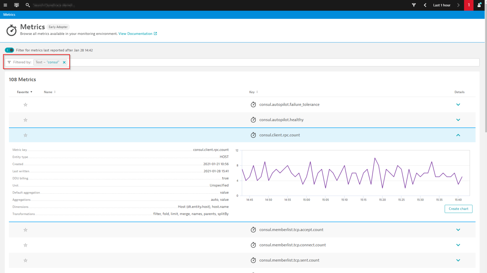Open the global search magnifier
This screenshot has height=273, width=487.
click(28, 5)
